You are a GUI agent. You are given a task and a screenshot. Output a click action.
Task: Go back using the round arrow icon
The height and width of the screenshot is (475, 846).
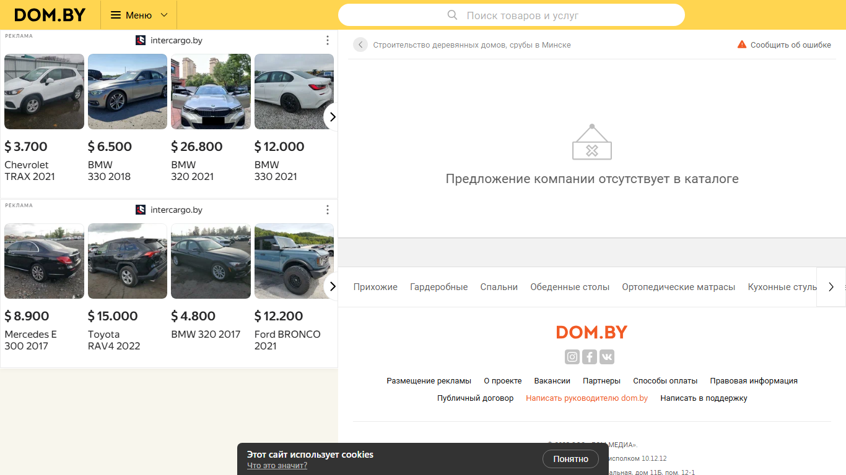coord(360,45)
